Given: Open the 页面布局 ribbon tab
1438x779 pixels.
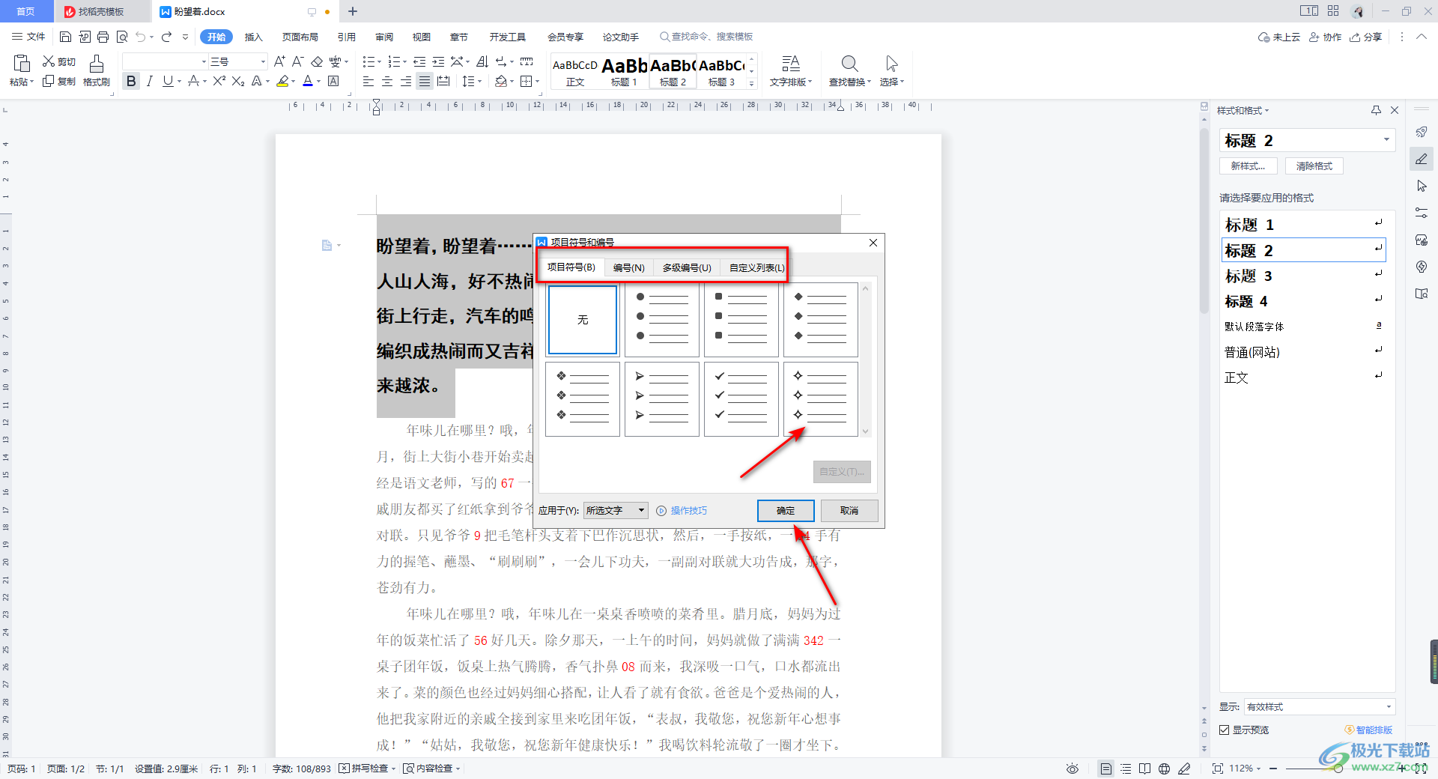Looking at the screenshot, I should (300, 37).
